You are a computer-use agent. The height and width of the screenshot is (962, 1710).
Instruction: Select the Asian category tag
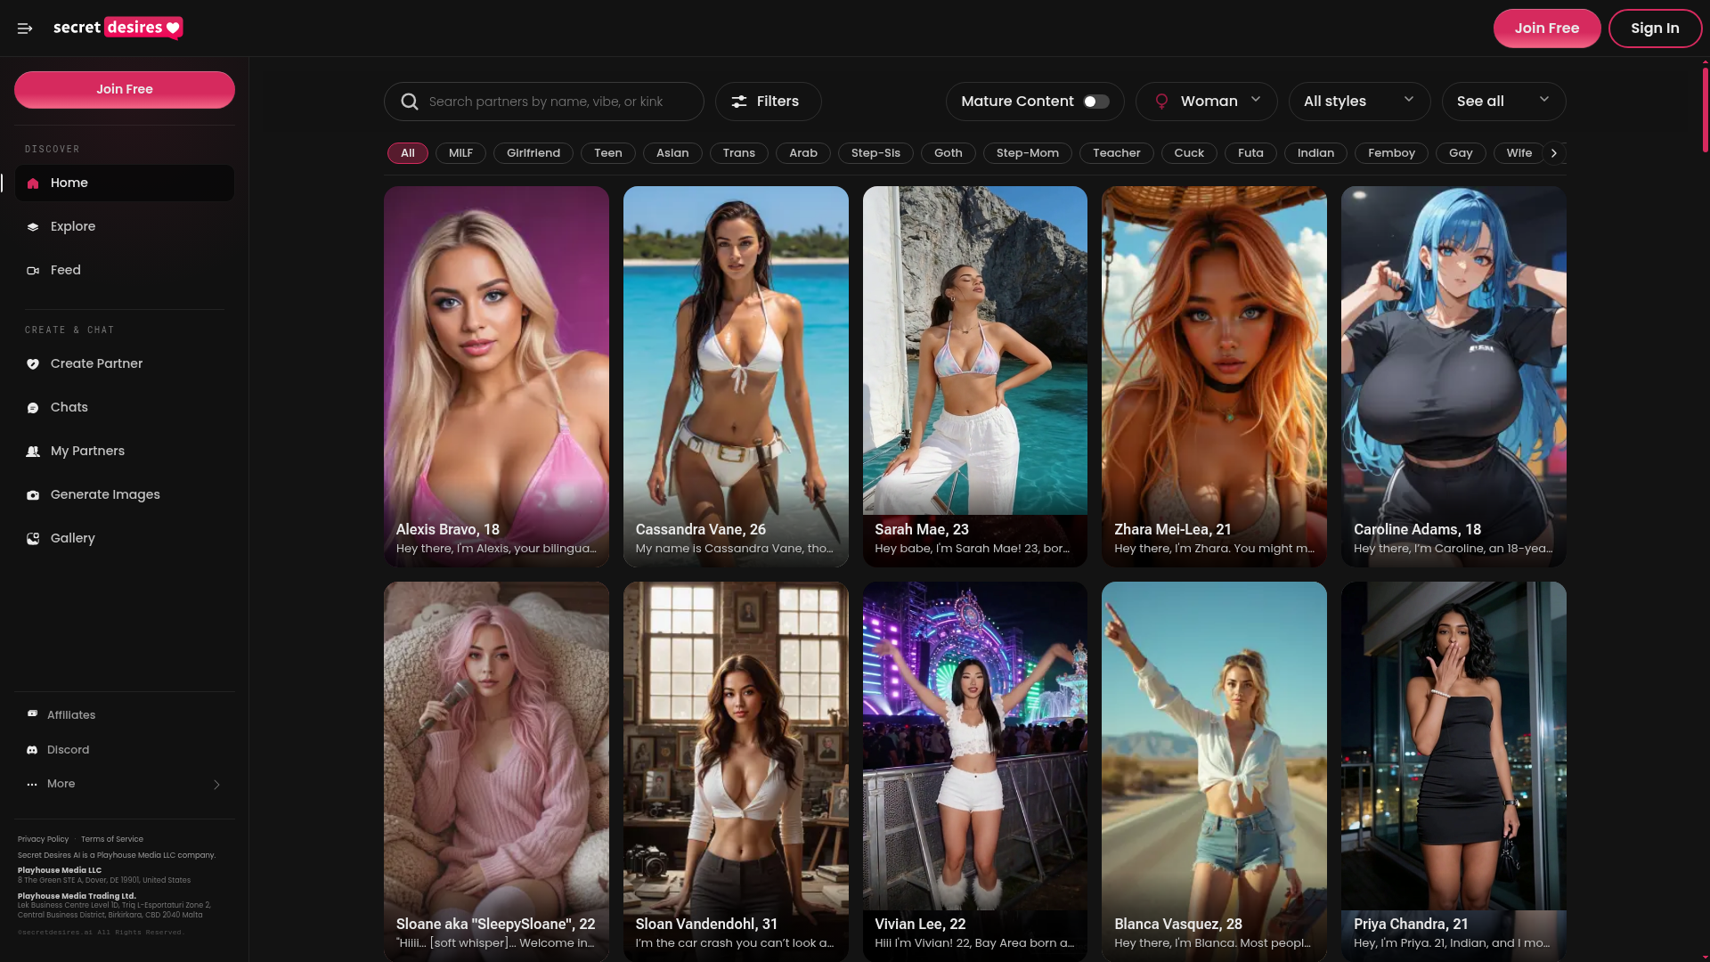672,153
